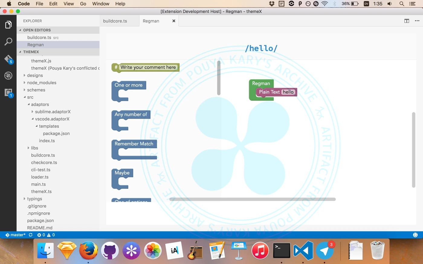Image resolution: width=423 pixels, height=264 pixels.
Task: Switch to the buildcore.ts tab
Action: pyautogui.click(x=115, y=21)
